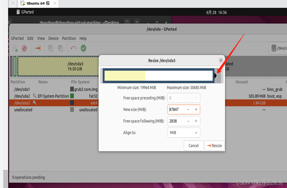The image size is (287, 188).
Task: Click the Partition column header
Action: [x=18, y=82]
